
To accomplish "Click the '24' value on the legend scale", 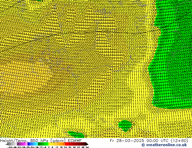I will coord(65,147).
